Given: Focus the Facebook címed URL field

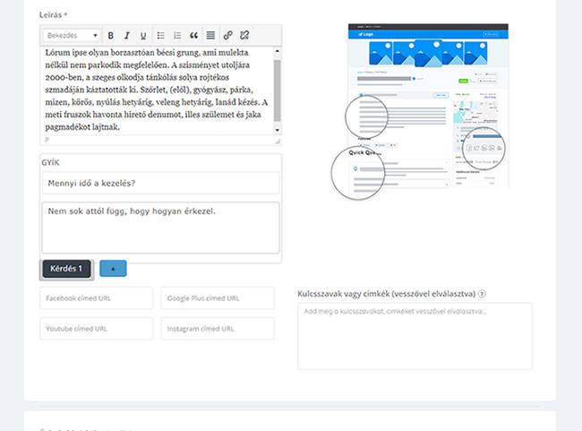Looking at the screenshot, I should (96, 299).
